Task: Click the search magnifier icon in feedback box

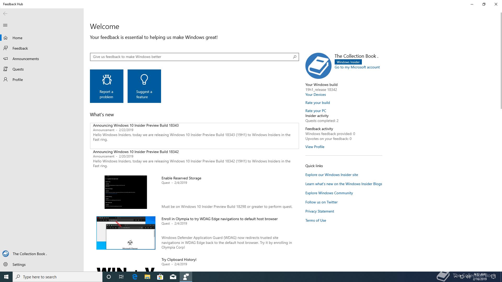Action: point(295,57)
